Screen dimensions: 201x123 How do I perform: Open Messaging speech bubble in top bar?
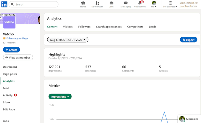pos(126,4)
